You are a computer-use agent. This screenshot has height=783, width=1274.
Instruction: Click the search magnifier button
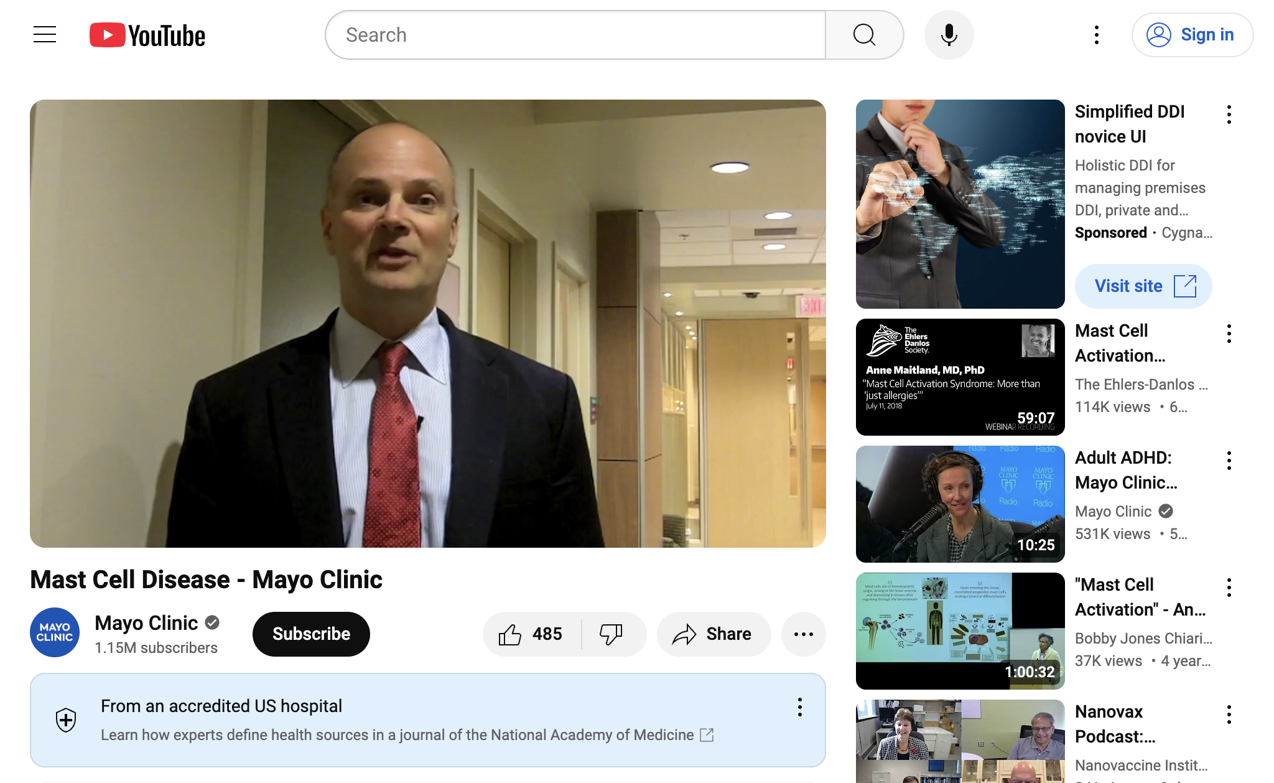pyautogui.click(x=864, y=35)
